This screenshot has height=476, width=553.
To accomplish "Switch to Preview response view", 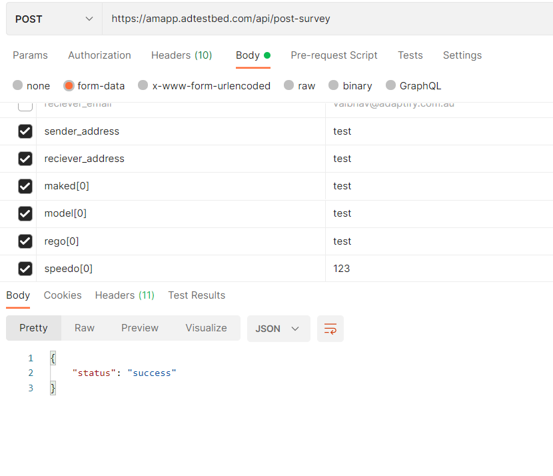I will click(x=140, y=328).
